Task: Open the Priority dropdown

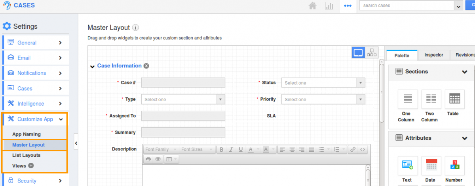Action: tap(323, 99)
